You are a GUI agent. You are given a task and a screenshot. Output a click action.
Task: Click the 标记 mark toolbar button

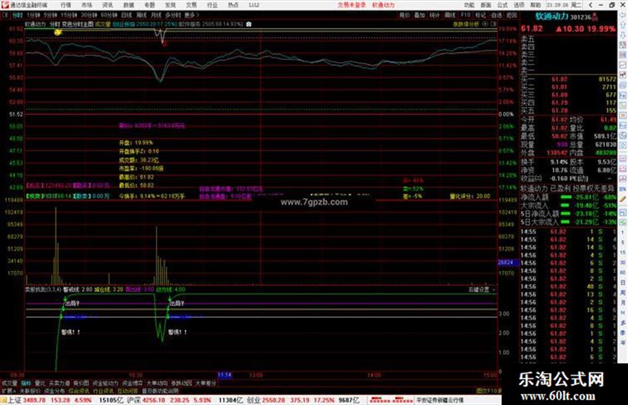(480, 15)
